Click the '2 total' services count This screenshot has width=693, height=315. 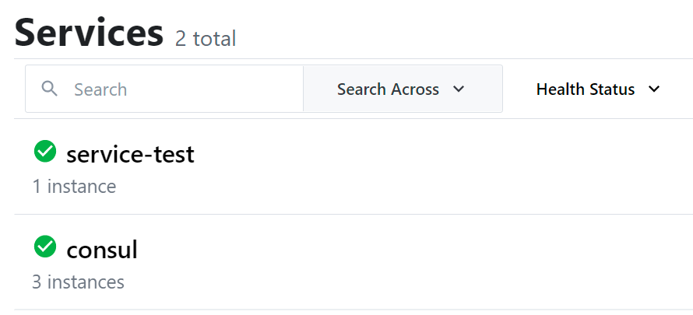[x=206, y=38]
